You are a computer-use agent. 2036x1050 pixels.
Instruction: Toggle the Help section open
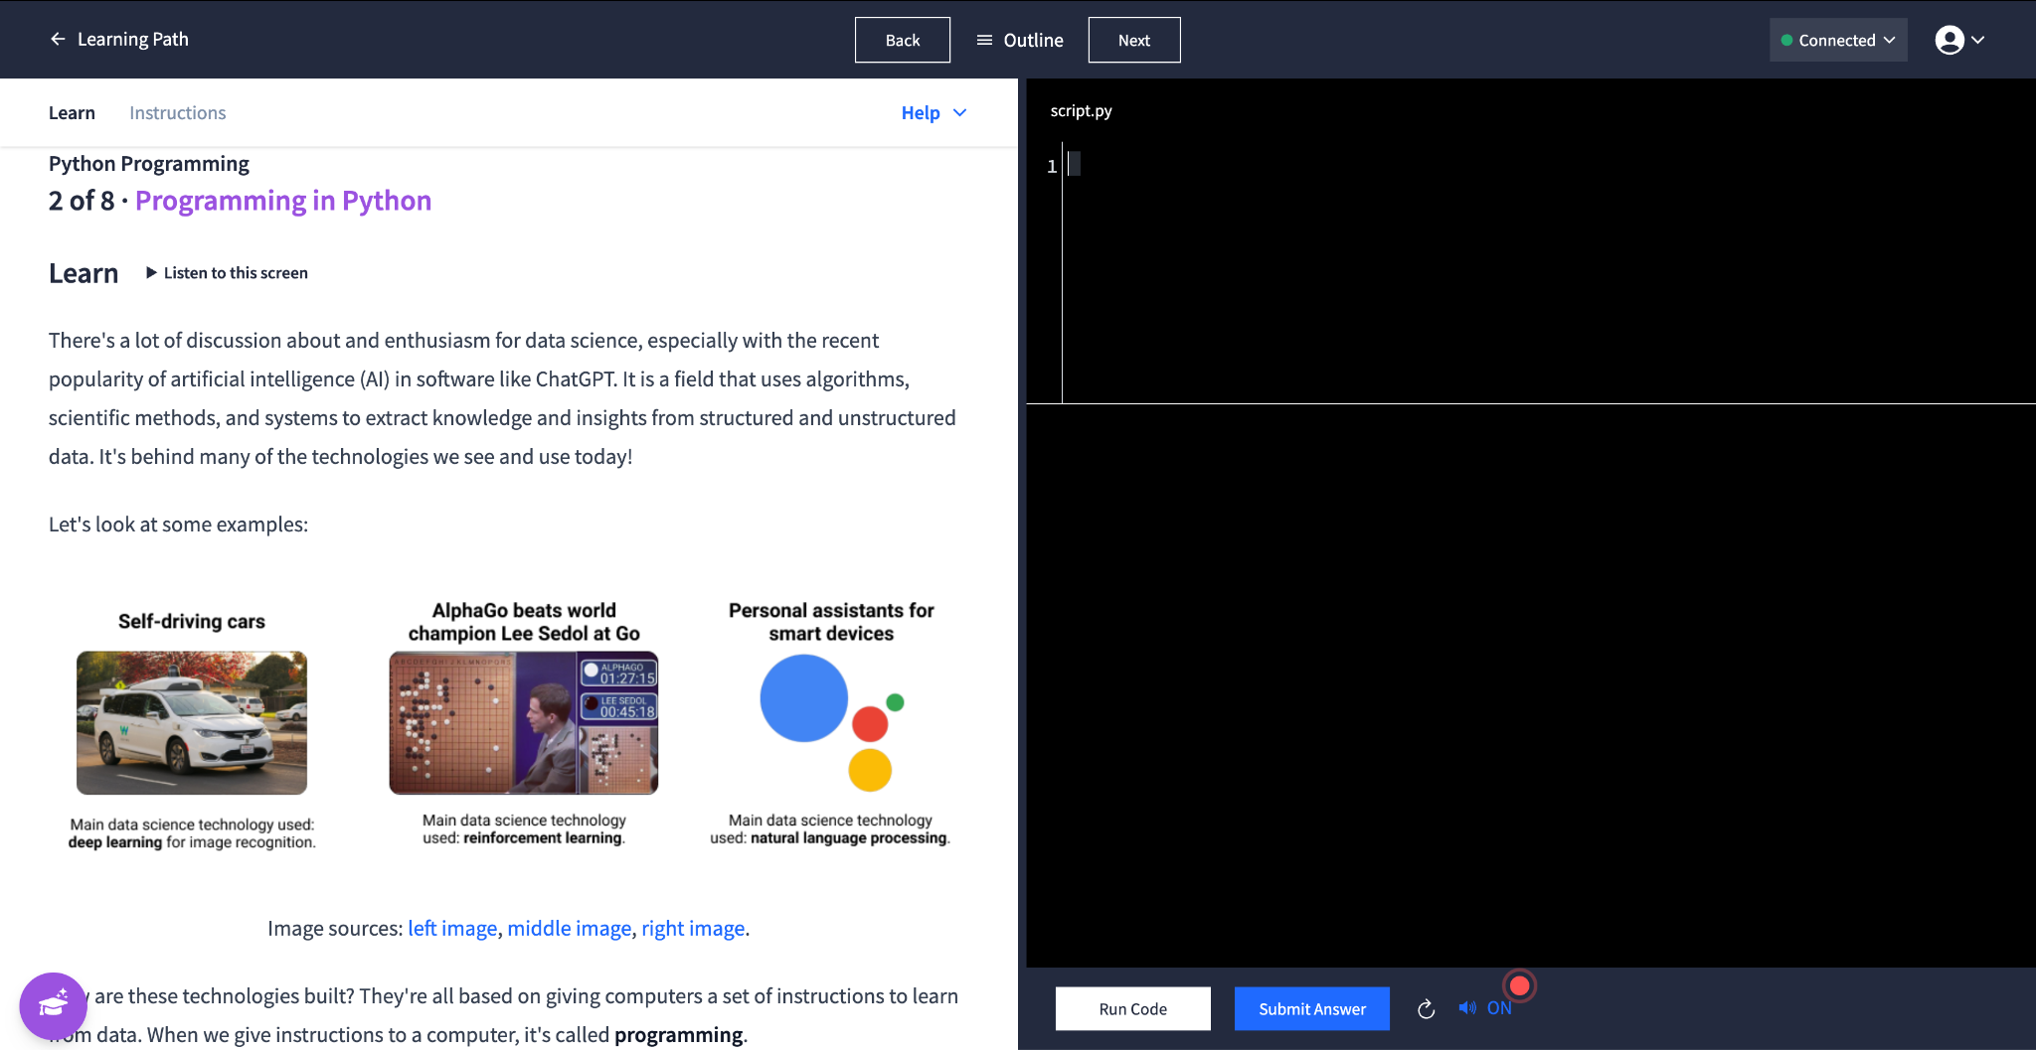point(920,112)
